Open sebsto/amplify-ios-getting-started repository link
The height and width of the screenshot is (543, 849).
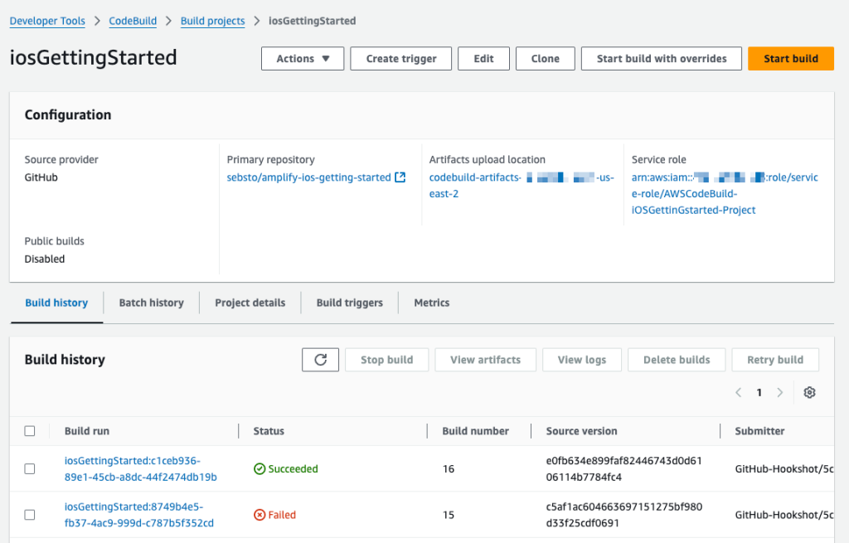308,177
